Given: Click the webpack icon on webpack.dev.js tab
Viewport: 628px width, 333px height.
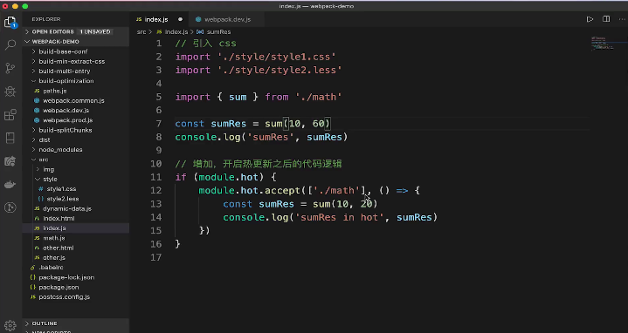Looking at the screenshot, I should coord(198,19).
